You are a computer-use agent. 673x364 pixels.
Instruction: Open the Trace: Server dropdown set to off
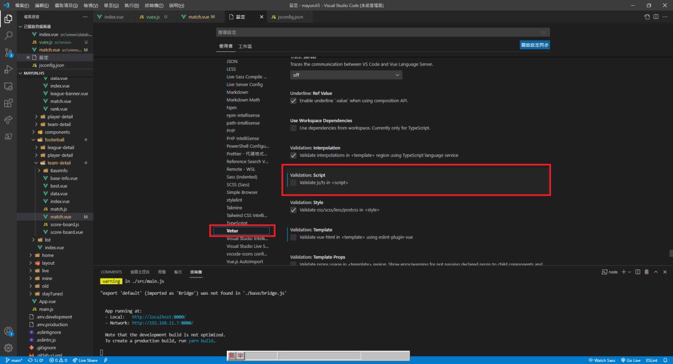click(346, 75)
